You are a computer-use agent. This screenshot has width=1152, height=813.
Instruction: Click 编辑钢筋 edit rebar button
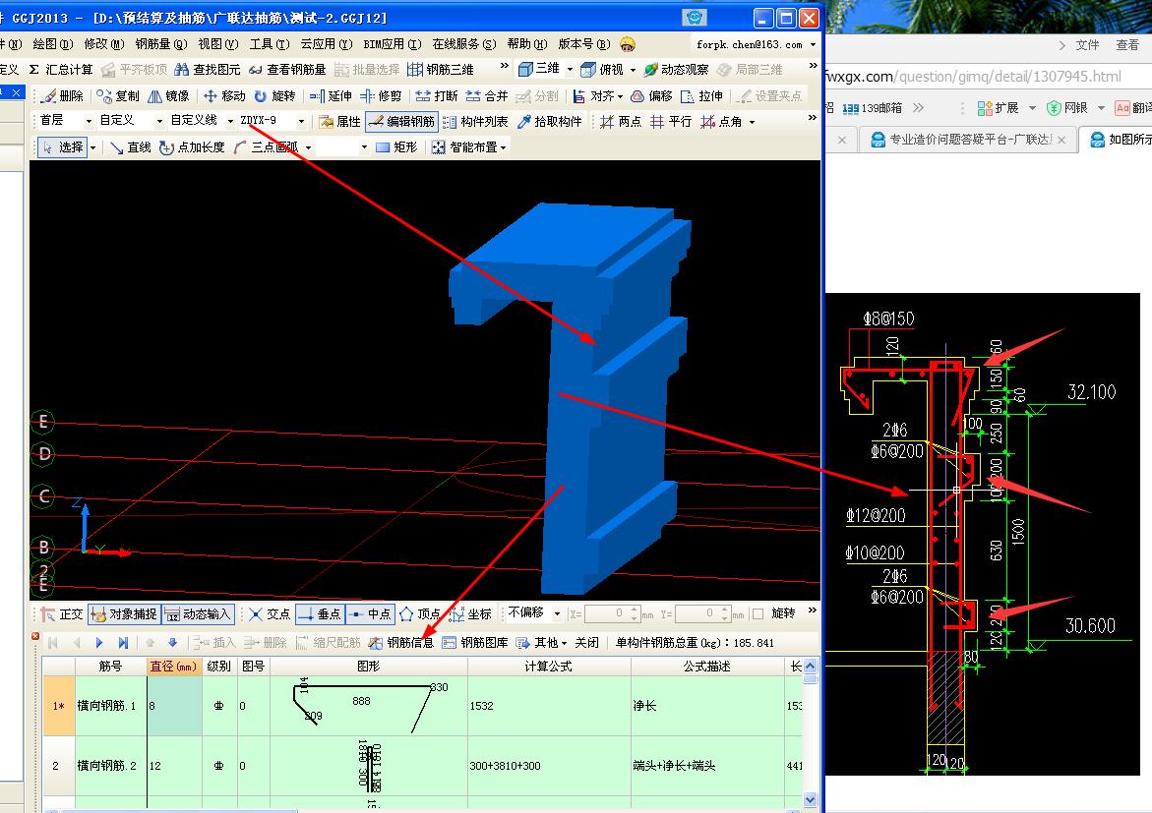[401, 122]
